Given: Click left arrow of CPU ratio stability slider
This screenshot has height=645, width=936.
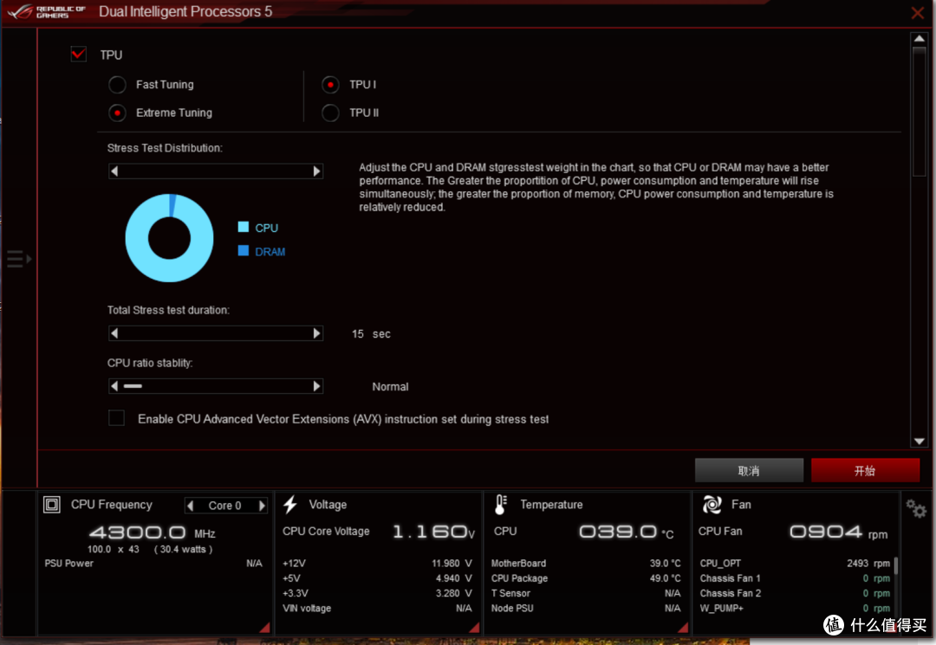Looking at the screenshot, I should pos(114,386).
